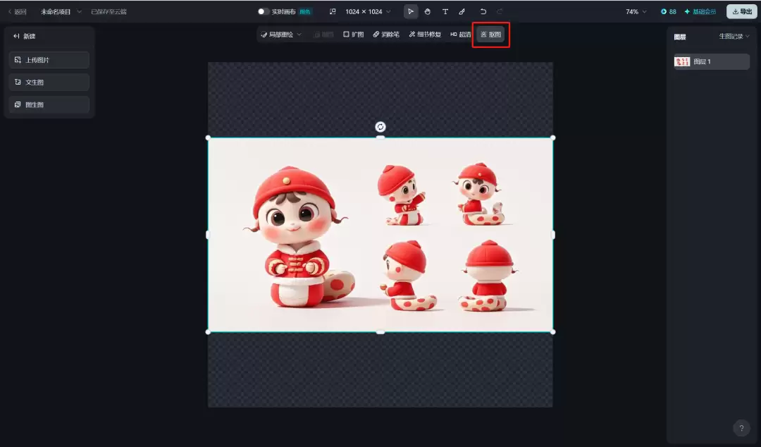Viewport: 761px width, 447px height.
Task: Activate the 抠图 cutout tool
Action: point(490,34)
